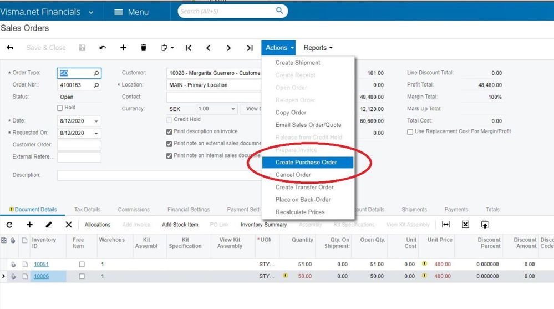Choose Place on Back-Order
Image resolution: width=554 pixels, height=309 pixels.
click(x=303, y=199)
